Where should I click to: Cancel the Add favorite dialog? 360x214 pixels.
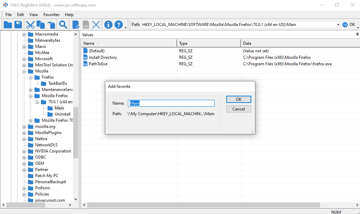[x=239, y=109]
